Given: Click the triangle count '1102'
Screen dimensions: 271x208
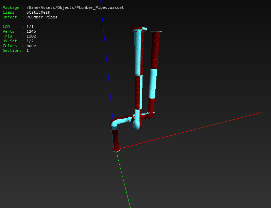Looking at the screenshot, I should tap(31, 36).
